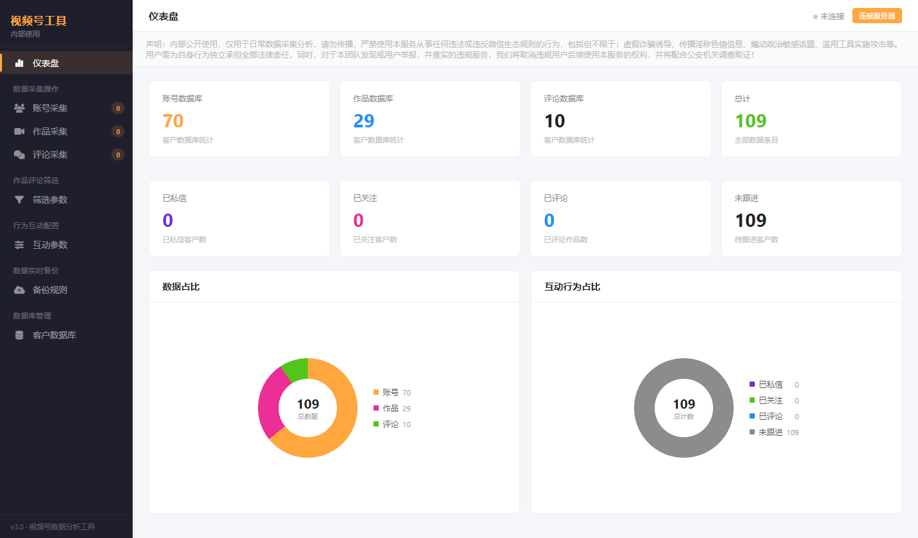The image size is (918, 538).
Task: Click the 总数据 donut center label
Action: pos(308,417)
